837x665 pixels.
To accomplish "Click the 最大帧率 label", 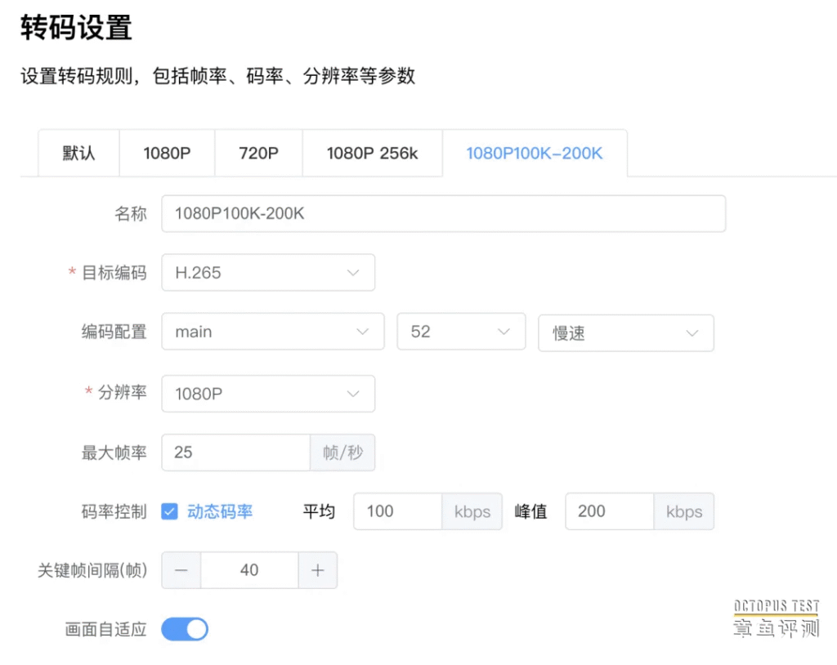I will 114,453.
